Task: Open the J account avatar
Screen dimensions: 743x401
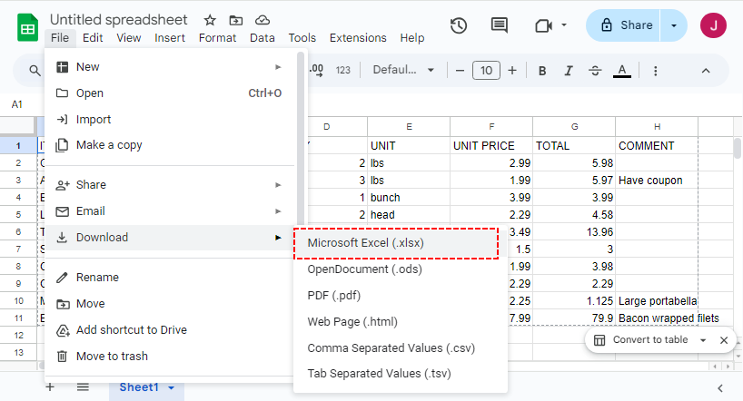Action: (x=713, y=25)
